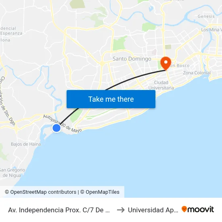The width and height of the screenshot is (222, 222).
Task: Click the Los Mina map label
Action: 212,30
